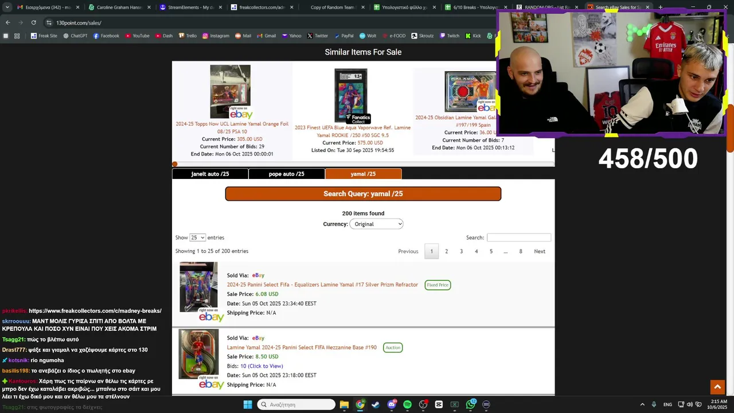Open Obsidian Lamine Yamal /199 Spain listing

click(456, 121)
